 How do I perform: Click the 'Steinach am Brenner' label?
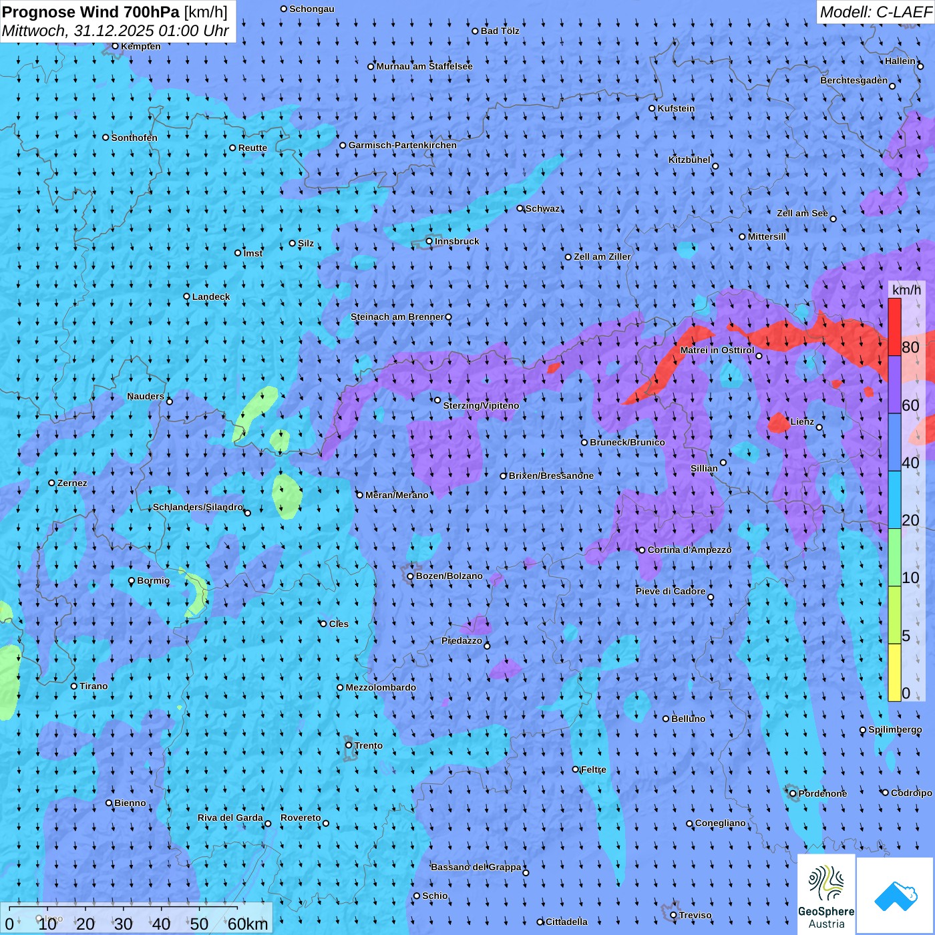coord(397,317)
